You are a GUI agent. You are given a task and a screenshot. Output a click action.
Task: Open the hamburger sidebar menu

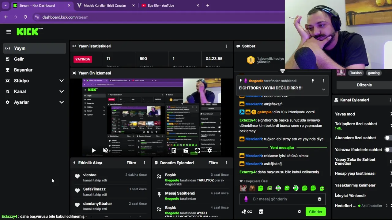(x=9, y=32)
